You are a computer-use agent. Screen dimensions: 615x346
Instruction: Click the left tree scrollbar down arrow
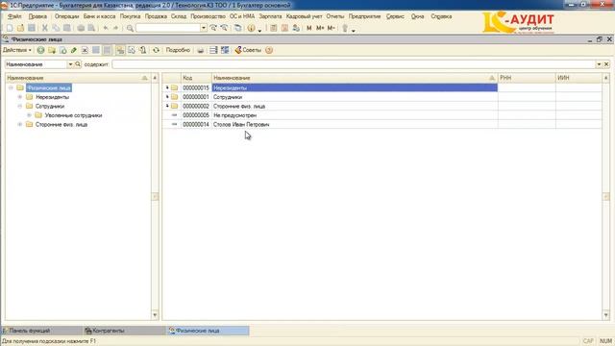point(155,315)
